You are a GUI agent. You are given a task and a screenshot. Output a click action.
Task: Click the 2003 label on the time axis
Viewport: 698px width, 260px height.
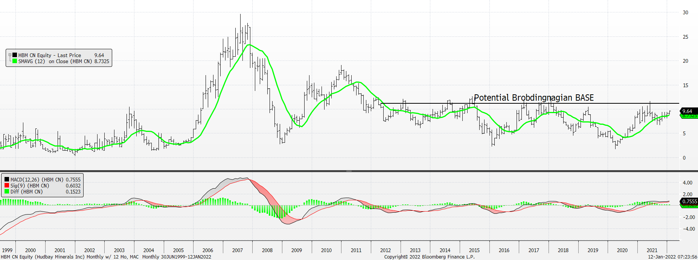119,250
